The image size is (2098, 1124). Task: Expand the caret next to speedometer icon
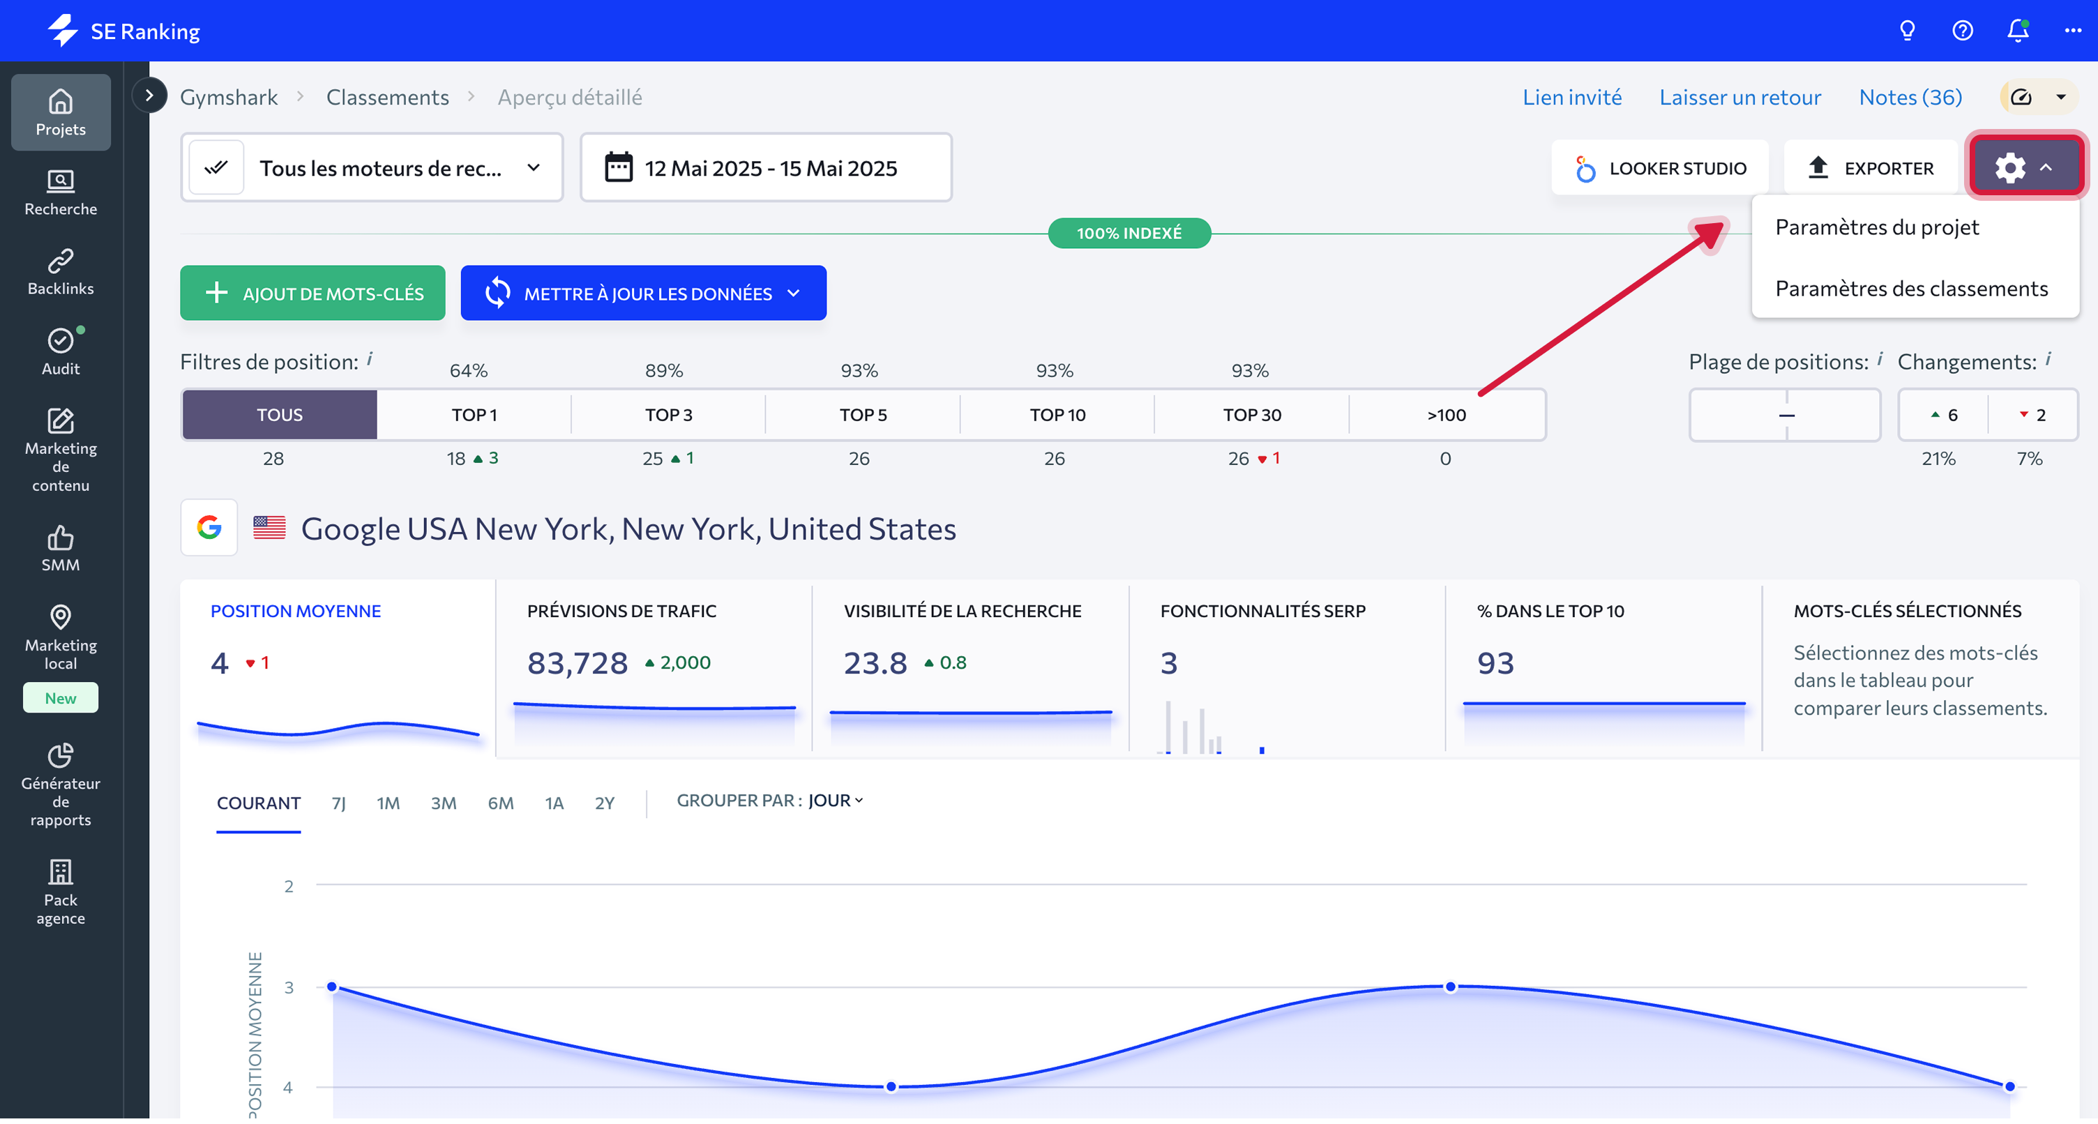pyautogui.click(x=2061, y=98)
